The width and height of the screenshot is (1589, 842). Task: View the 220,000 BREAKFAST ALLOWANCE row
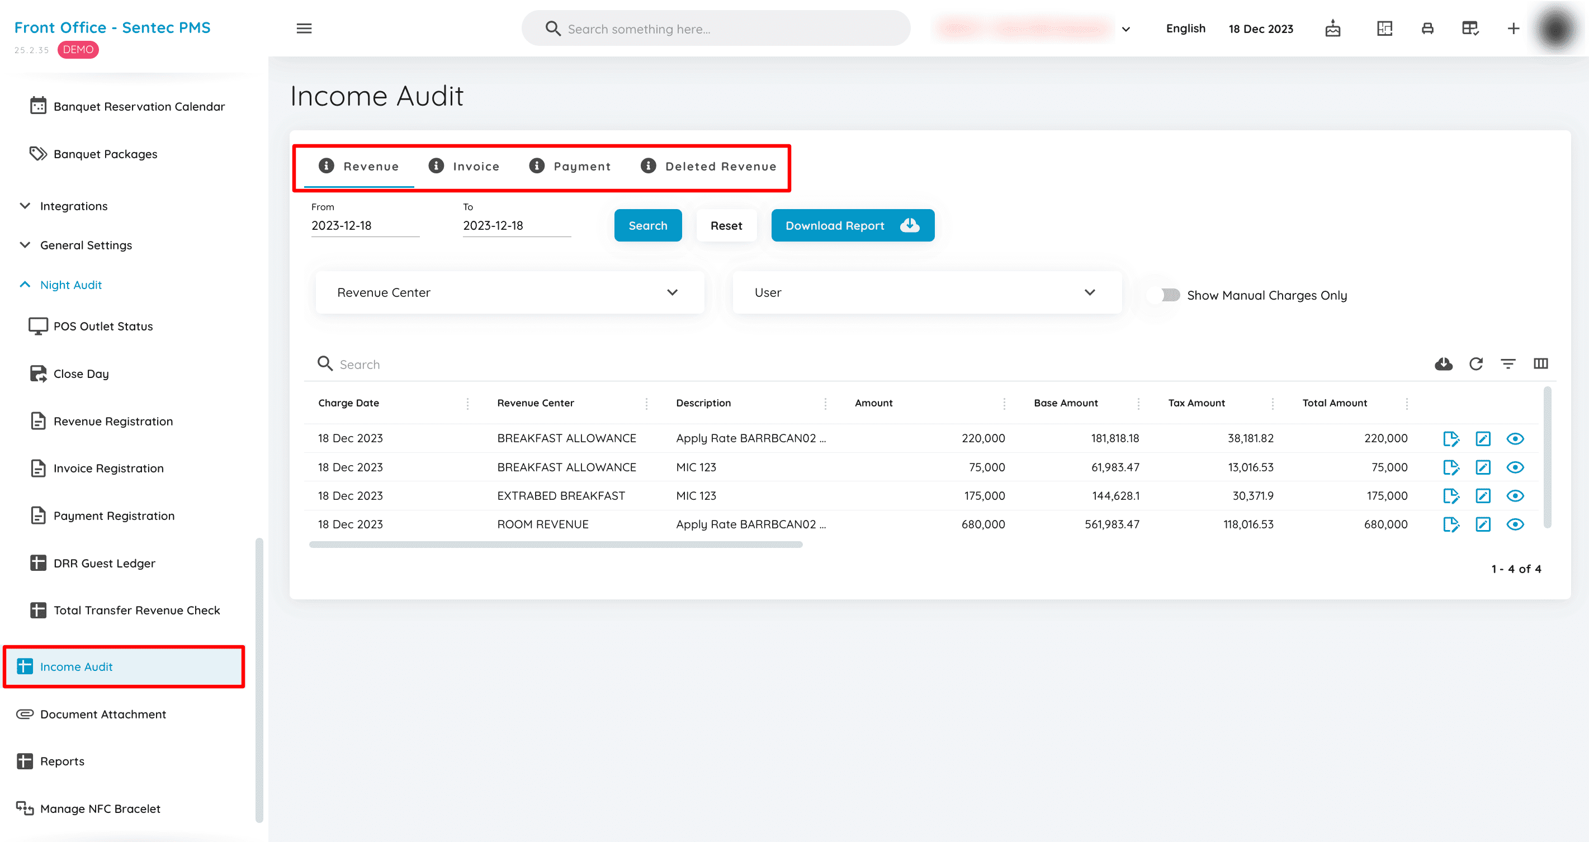click(1515, 438)
